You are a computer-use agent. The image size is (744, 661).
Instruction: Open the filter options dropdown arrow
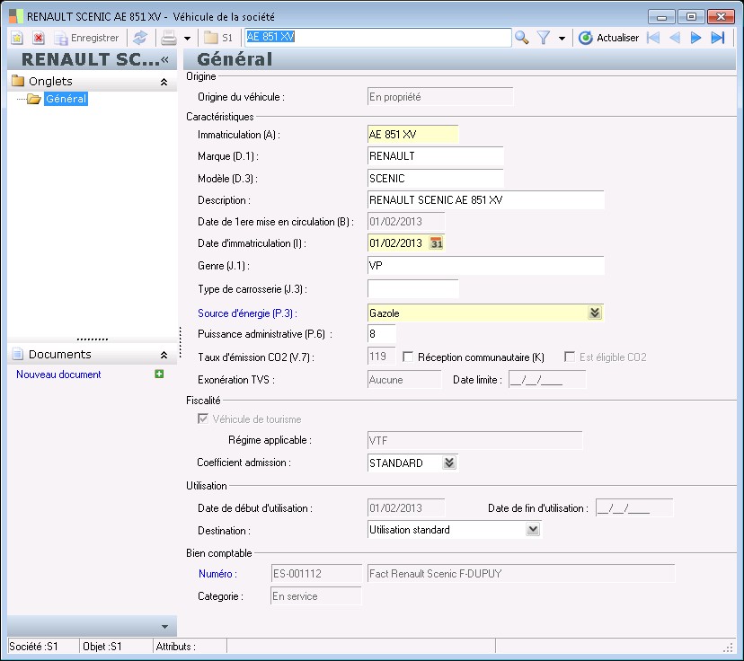click(562, 38)
